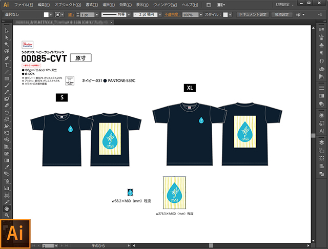Screen dimensions: 328x249
Task: Click the ドキュメント設定 button
Action: tap(252, 15)
